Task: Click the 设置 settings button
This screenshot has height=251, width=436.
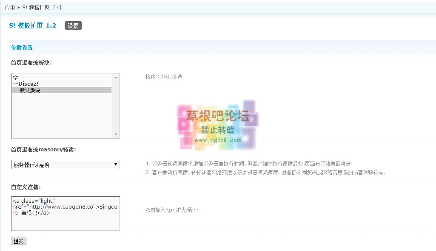Action: pos(73,25)
